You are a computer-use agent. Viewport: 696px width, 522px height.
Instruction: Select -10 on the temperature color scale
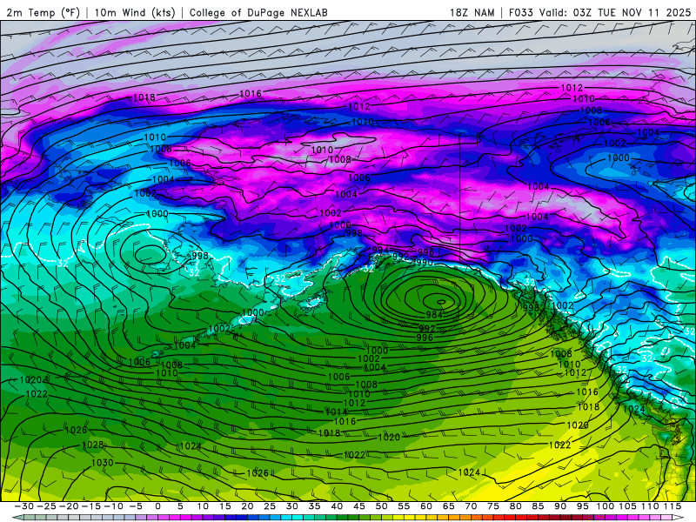click(113, 506)
